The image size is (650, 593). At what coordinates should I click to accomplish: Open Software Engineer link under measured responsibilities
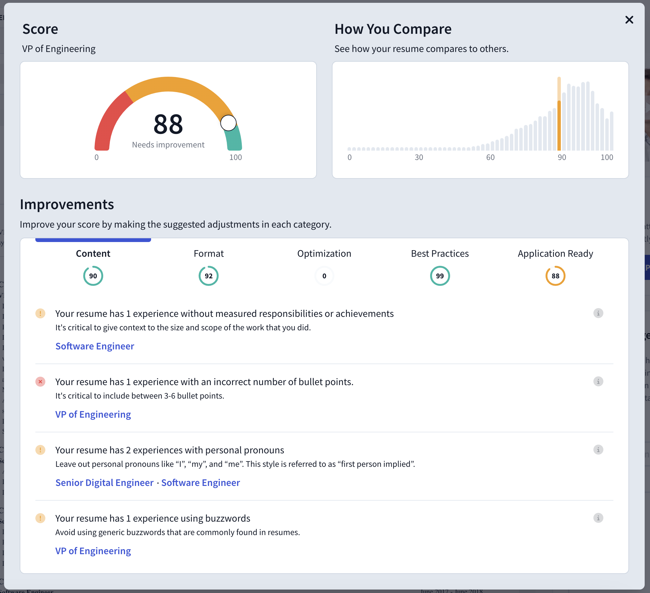pyautogui.click(x=95, y=346)
